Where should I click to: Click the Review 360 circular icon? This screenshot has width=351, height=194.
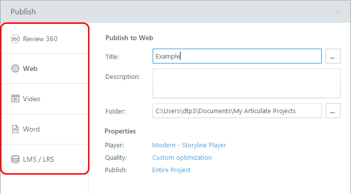(15, 39)
